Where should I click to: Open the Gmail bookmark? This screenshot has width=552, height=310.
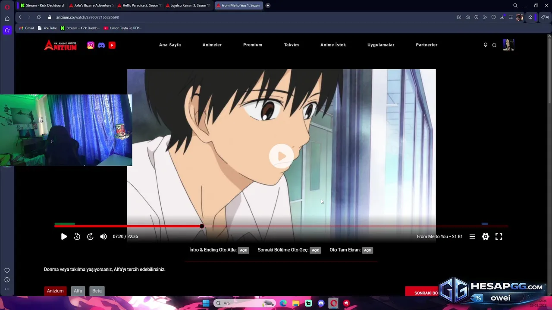click(x=26, y=28)
